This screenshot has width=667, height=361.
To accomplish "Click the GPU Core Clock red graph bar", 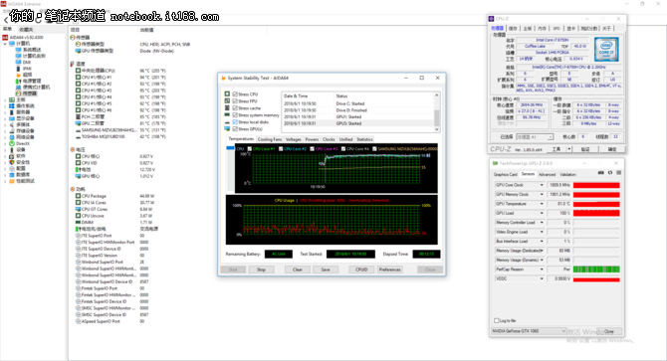I will tap(596, 185).
